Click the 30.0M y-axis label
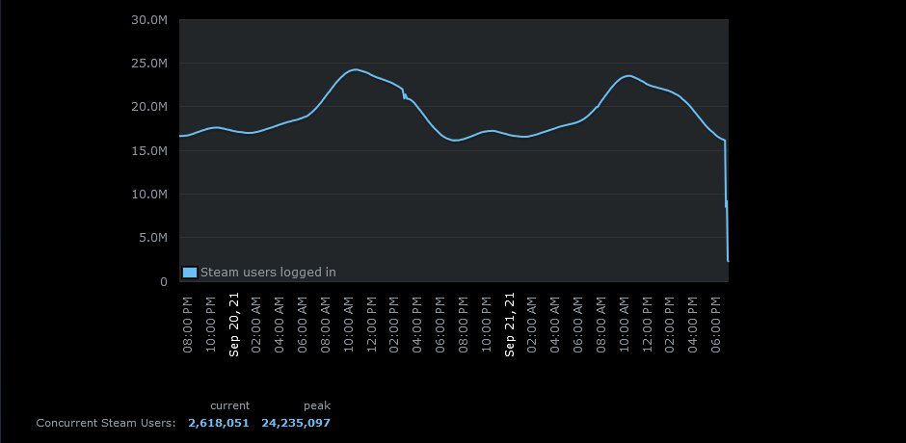Image resolution: width=906 pixels, height=443 pixels. click(149, 19)
